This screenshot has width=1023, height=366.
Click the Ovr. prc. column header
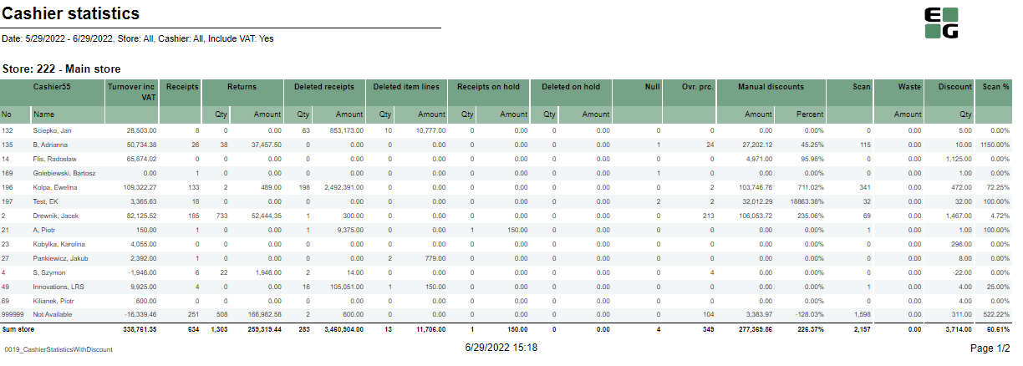point(697,86)
